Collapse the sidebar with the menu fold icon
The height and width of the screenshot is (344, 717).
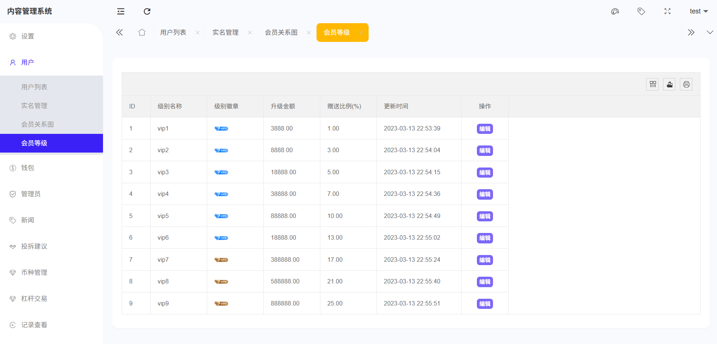pyautogui.click(x=121, y=11)
